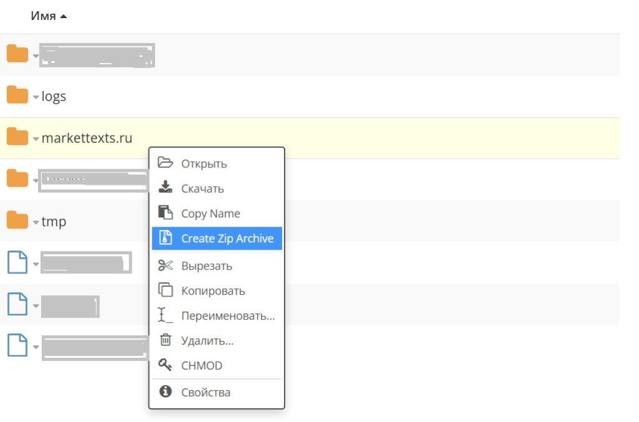
Task: Click the tmp folder icon
Action: coord(17,220)
